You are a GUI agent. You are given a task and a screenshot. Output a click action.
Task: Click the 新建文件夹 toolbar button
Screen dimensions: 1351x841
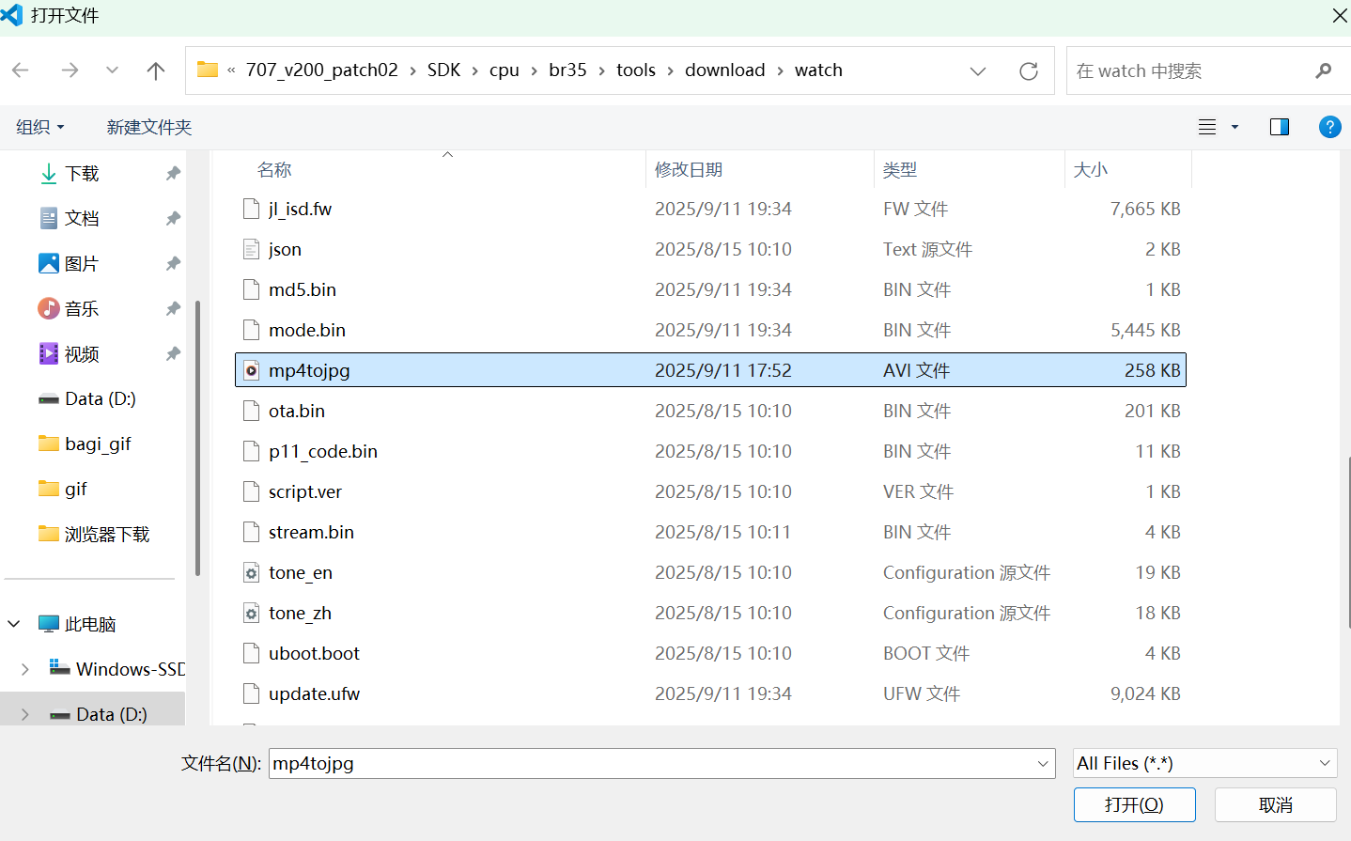(149, 127)
